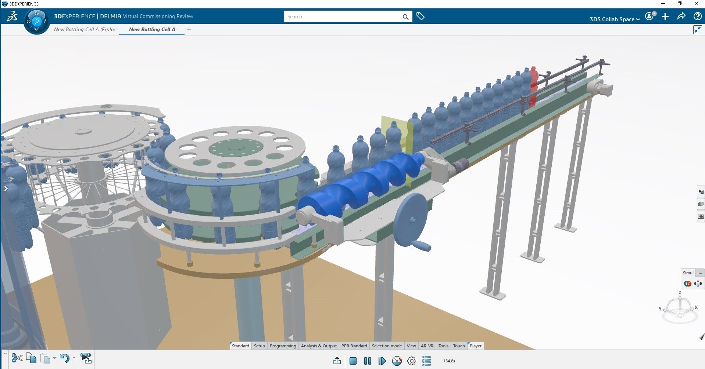Image resolution: width=705 pixels, height=369 pixels.
Task: Click the Undo arrow icon
Action: point(64,358)
